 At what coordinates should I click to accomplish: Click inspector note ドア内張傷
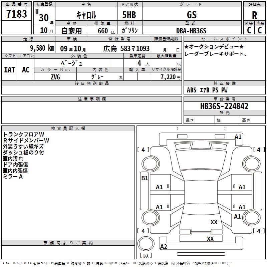15,165
